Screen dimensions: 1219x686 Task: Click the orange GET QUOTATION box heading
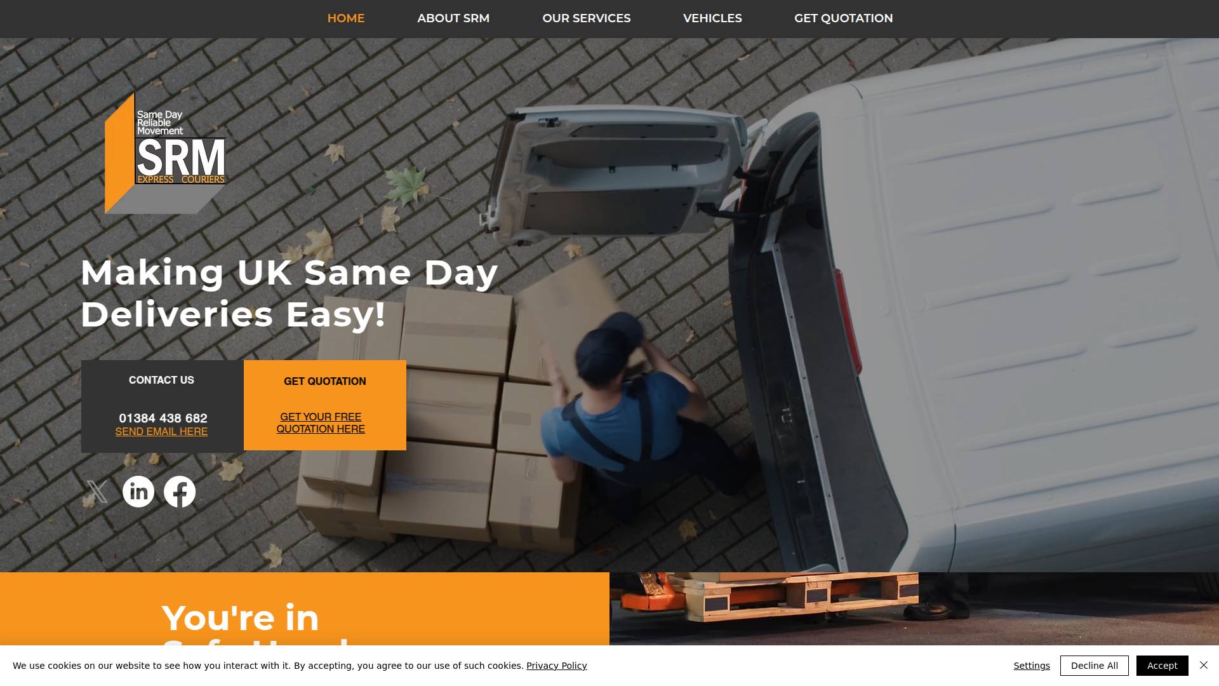pyautogui.click(x=325, y=381)
